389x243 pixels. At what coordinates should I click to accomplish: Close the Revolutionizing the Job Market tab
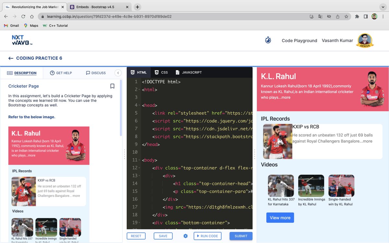coord(63,7)
